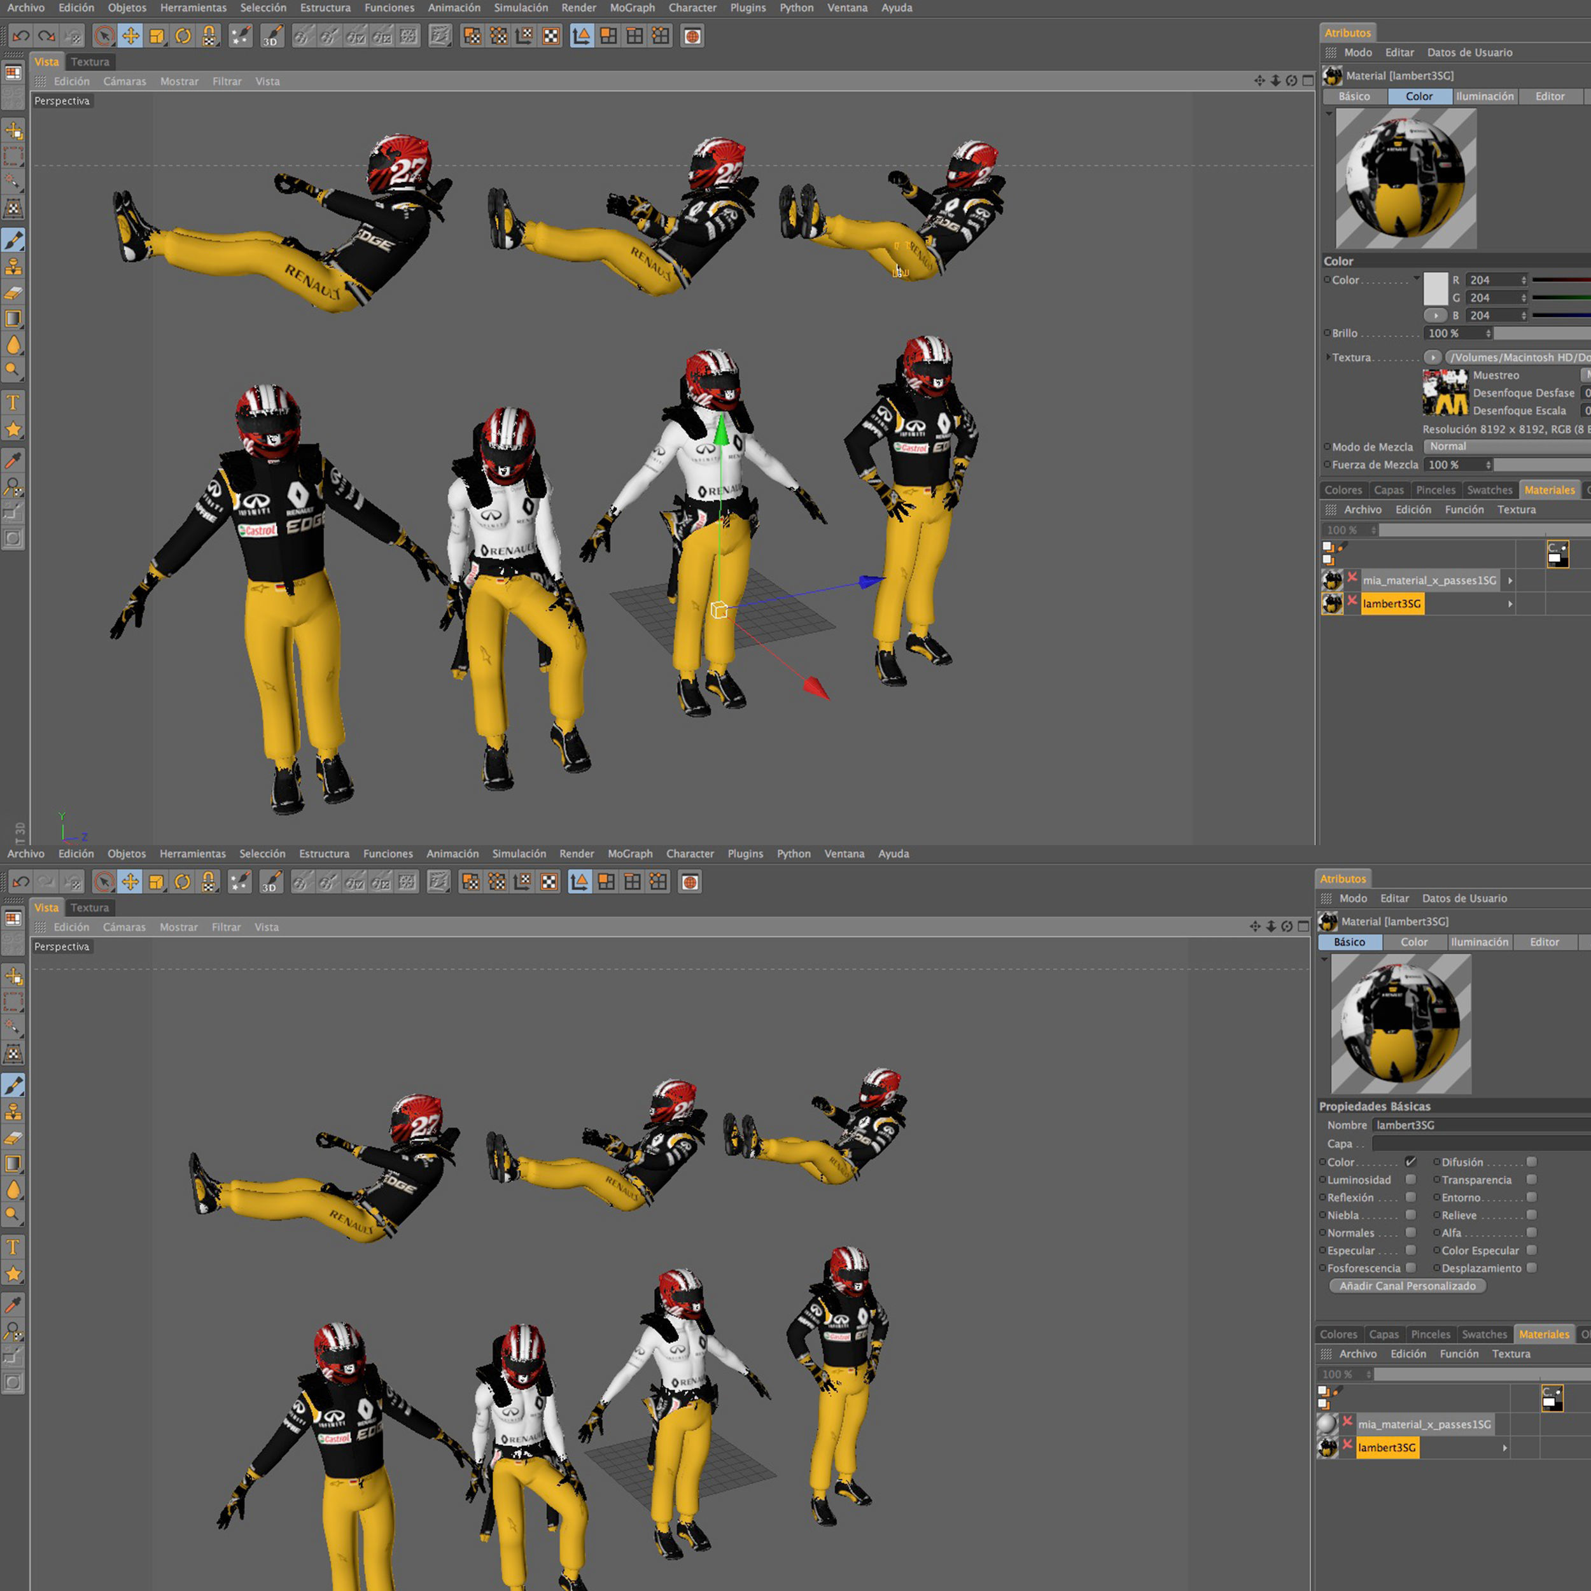Click the Undo arrow in upper toolbar
This screenshot has height=1591, width=1591.
point(20,36)
